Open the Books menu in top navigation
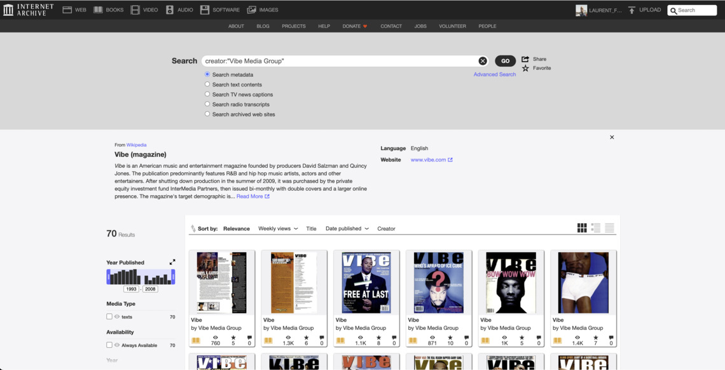This screenshot has height=370, width=725. tap(109, 10)
